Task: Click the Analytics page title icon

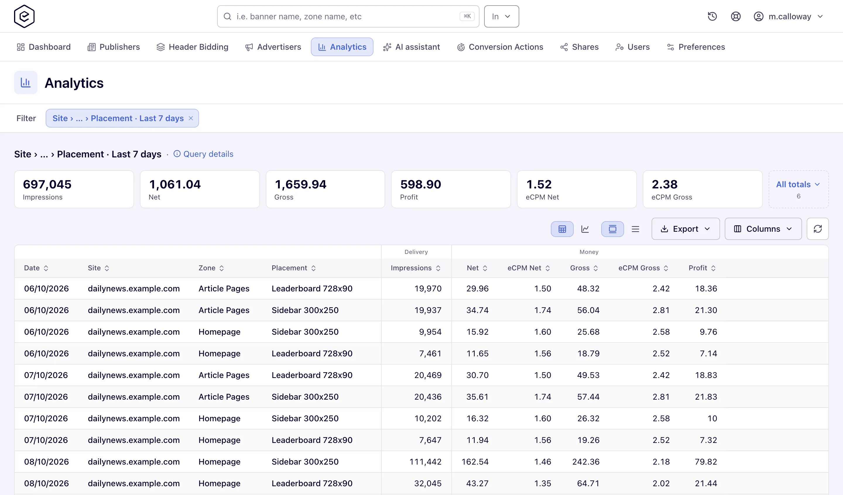Action: coord(26,82)
